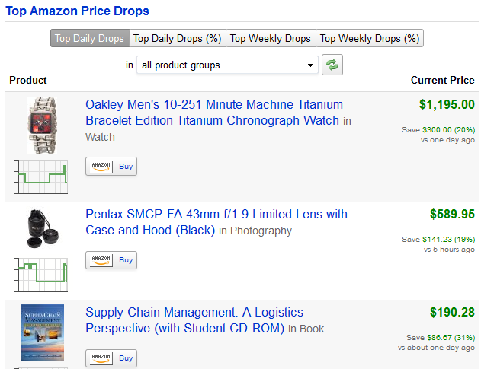Open the Oakley watch price history chart

tap(41, 177)
